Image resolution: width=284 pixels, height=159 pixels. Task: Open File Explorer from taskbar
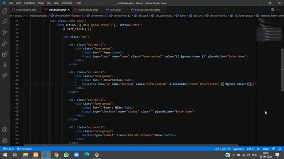[25, 155]
